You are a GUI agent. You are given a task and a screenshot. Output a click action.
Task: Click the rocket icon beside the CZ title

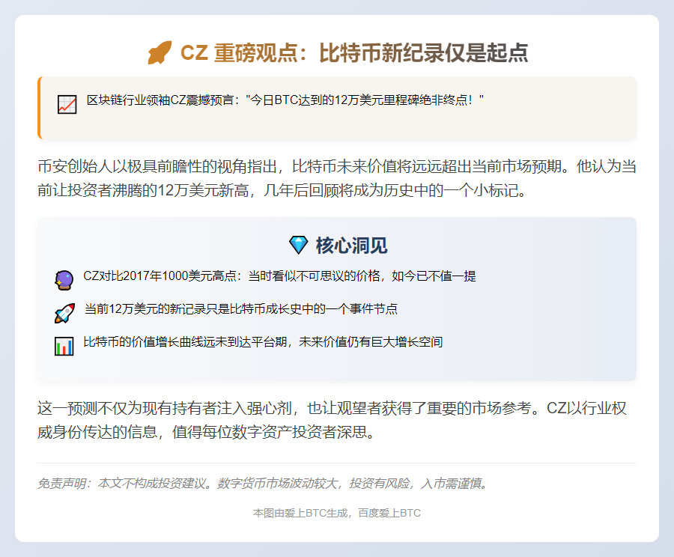(x=160, y=53)
